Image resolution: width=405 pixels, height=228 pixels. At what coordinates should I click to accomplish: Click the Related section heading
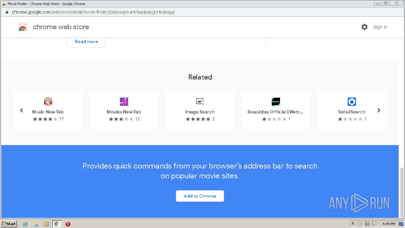point(200,77)
